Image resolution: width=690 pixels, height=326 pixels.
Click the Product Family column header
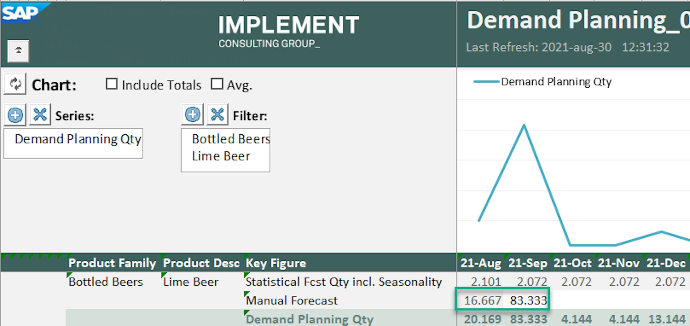(x=112, y=263)
